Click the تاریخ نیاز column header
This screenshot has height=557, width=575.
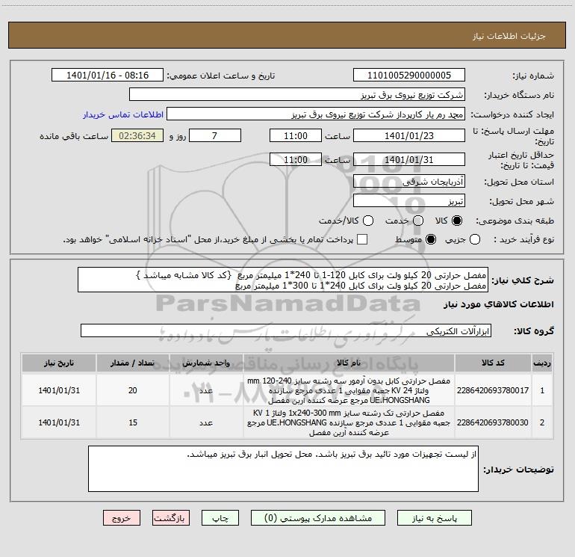coord(59,363)
